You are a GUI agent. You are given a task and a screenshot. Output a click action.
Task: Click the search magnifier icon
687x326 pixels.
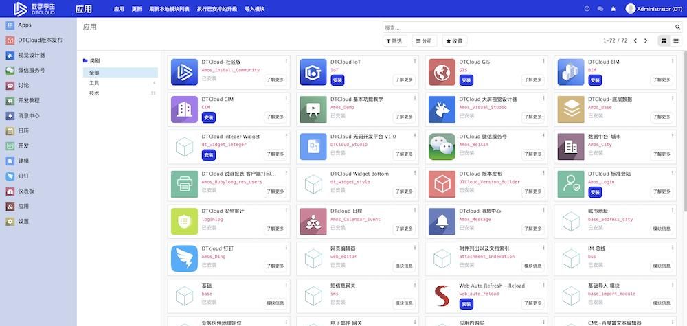(x=677, y=27)
